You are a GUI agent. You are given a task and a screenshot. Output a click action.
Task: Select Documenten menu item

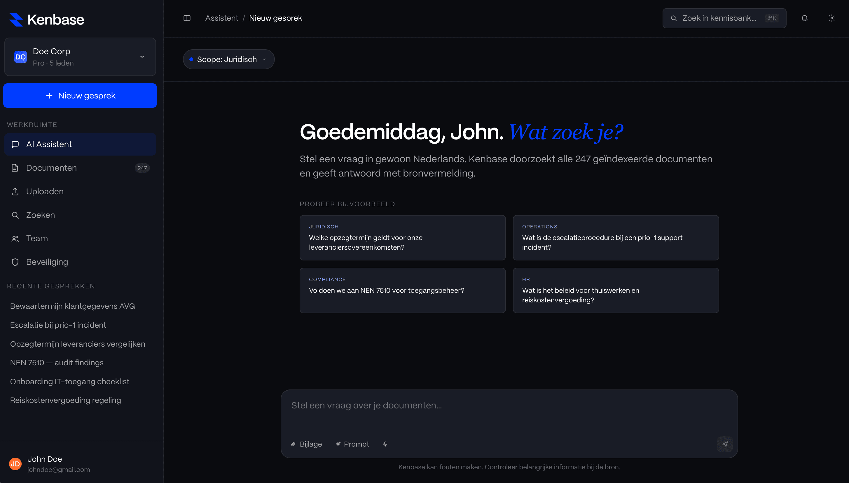click(51, 168)
